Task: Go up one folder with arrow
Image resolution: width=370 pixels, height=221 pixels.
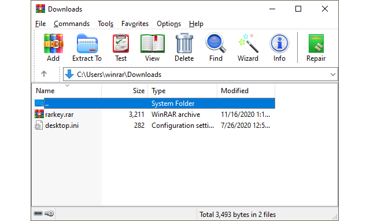Action: (44, 74)
